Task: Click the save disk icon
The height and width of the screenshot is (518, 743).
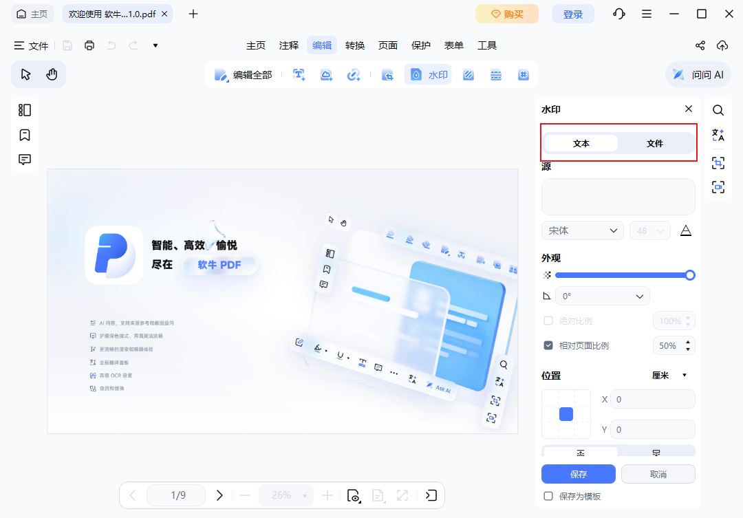Action: [67, 45]
